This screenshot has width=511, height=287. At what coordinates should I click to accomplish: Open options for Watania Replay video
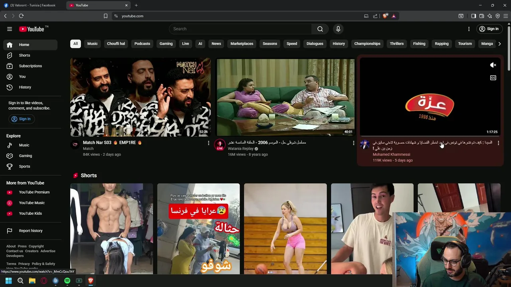(353, 143)
